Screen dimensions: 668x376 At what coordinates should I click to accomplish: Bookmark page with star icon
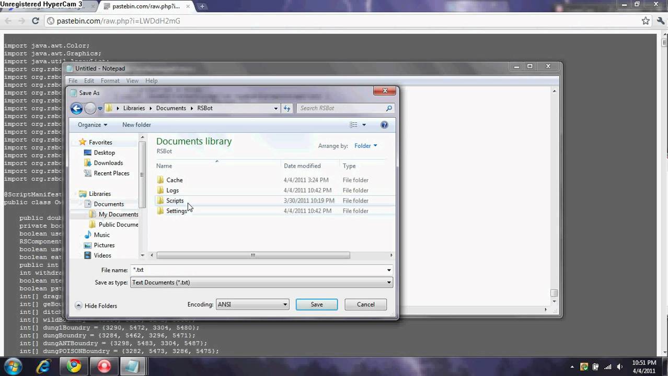click(646, 21)
